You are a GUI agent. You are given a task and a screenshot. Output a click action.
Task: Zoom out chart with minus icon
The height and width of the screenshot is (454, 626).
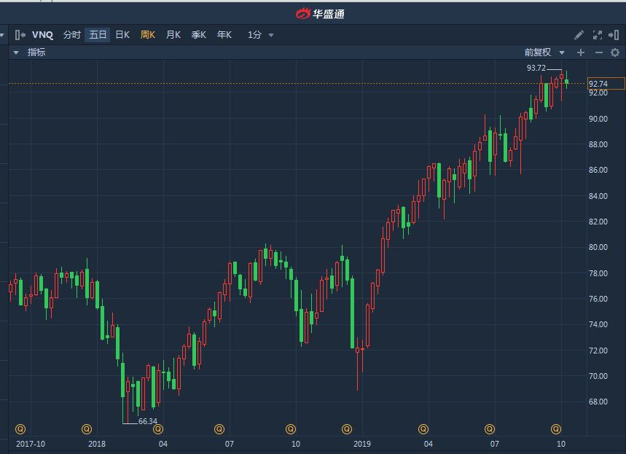[x=599, y=52]
